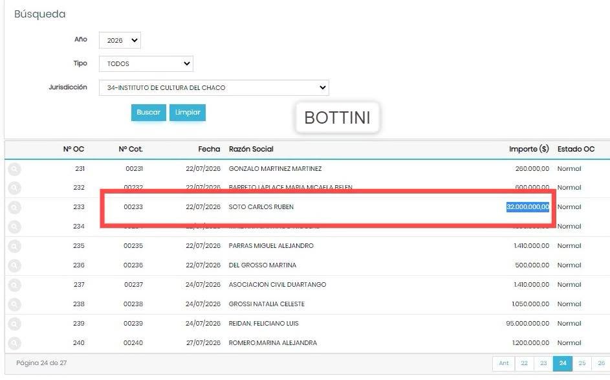Click the Nº Cot. column header

tap(131, 149)
